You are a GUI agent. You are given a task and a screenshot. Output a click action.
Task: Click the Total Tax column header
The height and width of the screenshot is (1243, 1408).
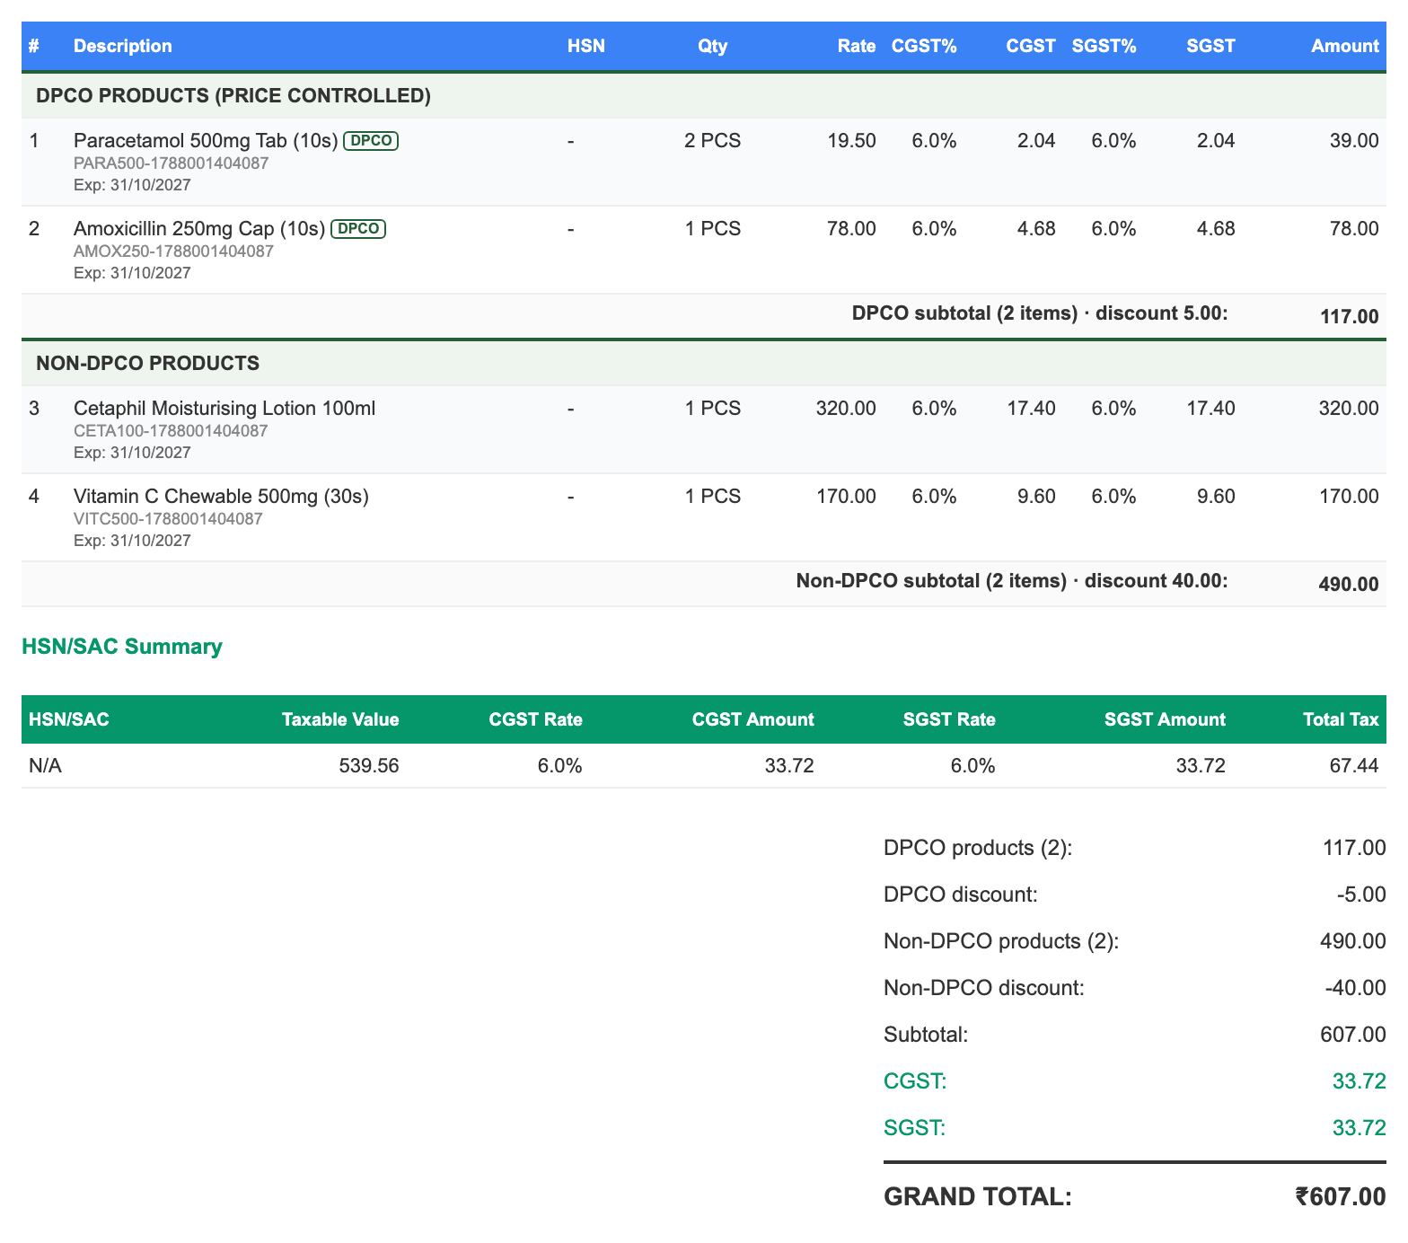1341,719
